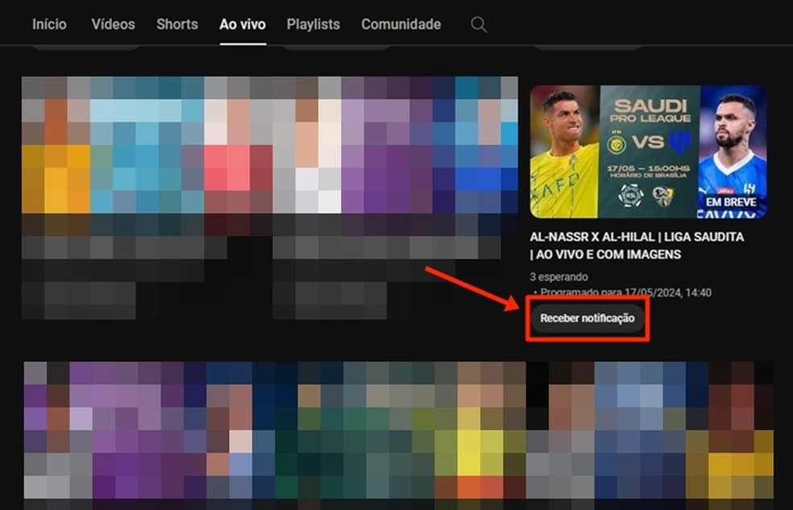
Task: Open the AL-NASSR X AL-HILAL video title
Action: (x=637, y=246)
